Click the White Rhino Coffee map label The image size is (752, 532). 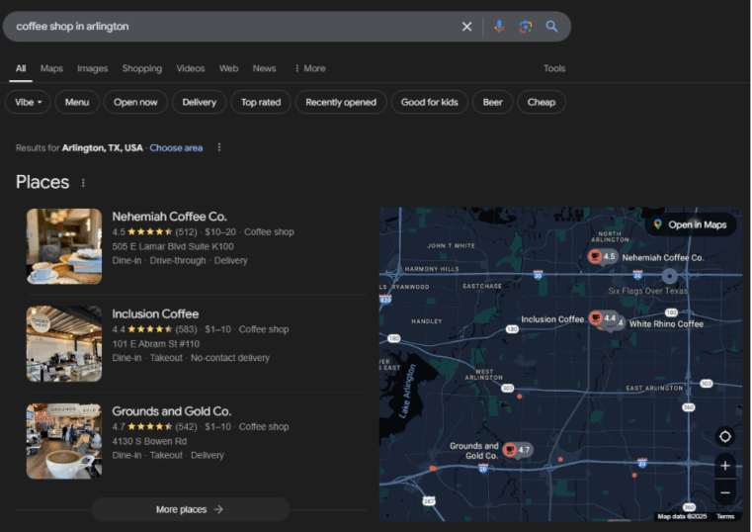click(x=666, y=324)
